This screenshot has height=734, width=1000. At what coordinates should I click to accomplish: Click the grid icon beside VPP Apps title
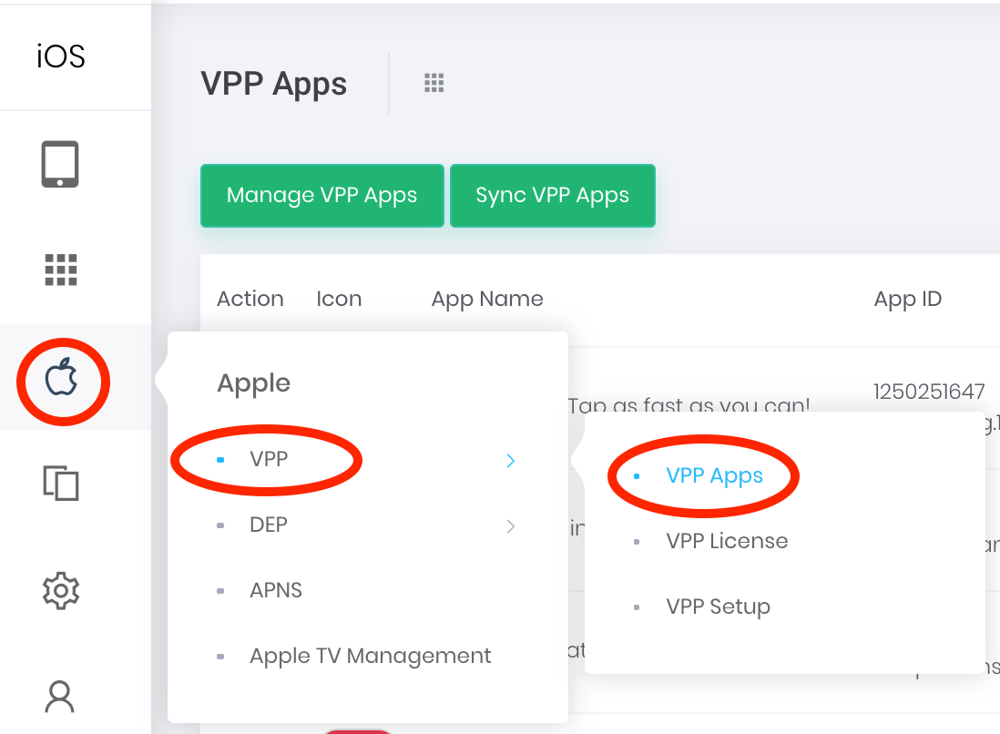coord(434,83)
